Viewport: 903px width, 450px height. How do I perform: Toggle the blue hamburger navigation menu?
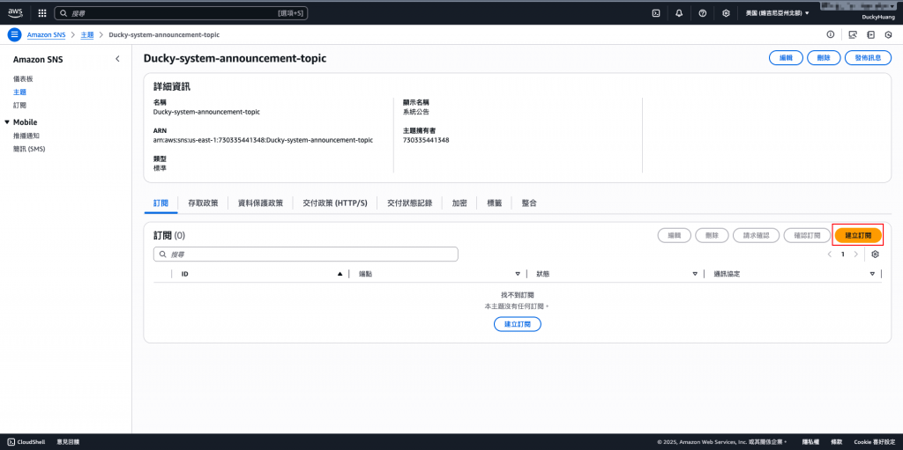coord(15,34)
